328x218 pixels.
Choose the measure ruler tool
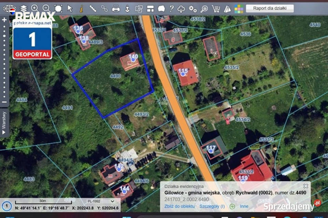tap(93, 9)
